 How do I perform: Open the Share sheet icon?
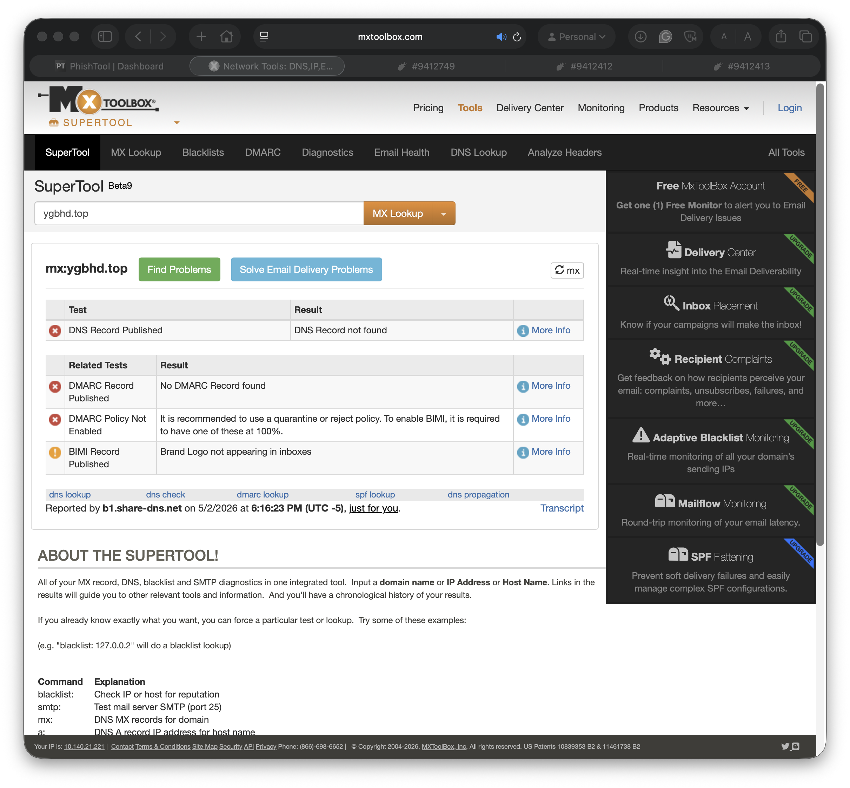point(781,37)
